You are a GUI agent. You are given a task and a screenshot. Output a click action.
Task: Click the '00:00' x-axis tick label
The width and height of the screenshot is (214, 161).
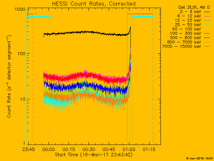(48, 149)
